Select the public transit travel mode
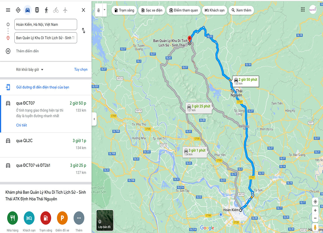The width and height of the screenshot is (323, 233). [37, 10]
